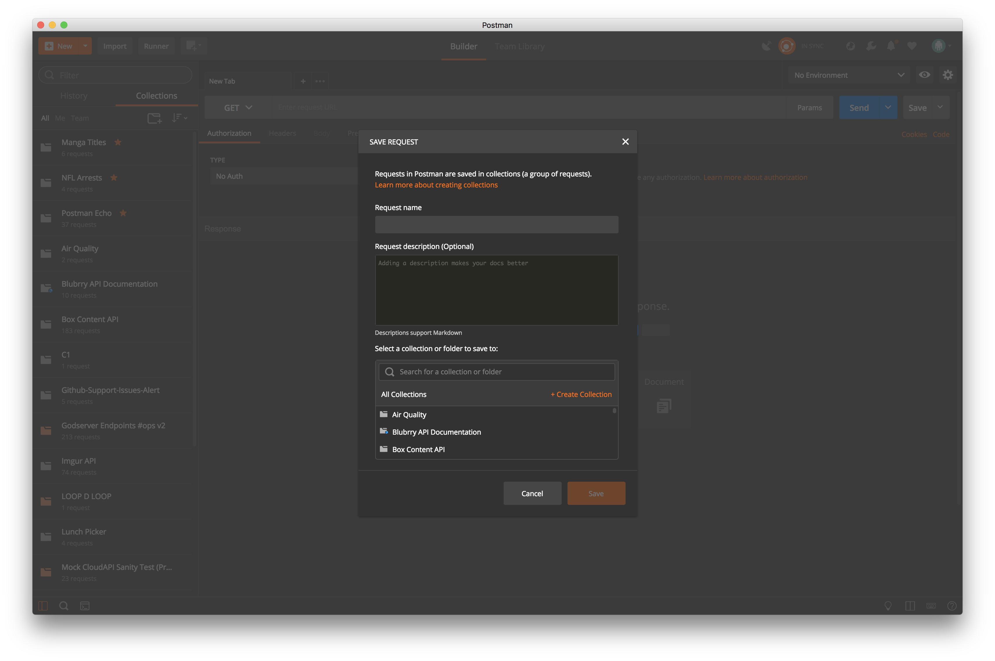Click the Create Collection link
The height and width of the screenshot is (661, 995).
click(x=581, y=394)
